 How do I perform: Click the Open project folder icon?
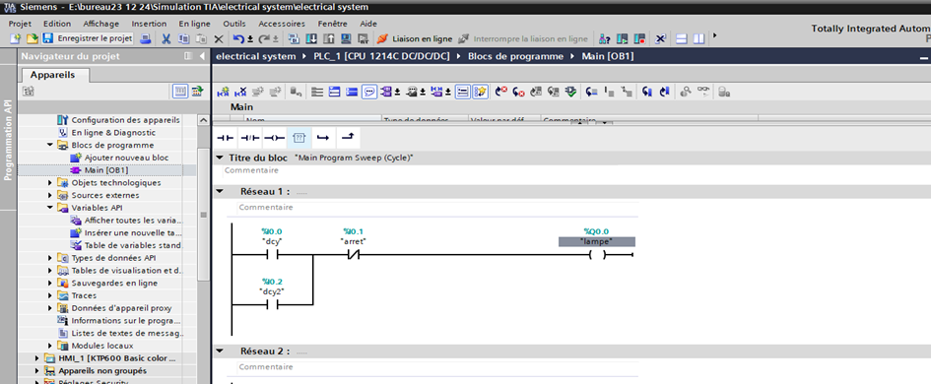(x=33, y=39)
